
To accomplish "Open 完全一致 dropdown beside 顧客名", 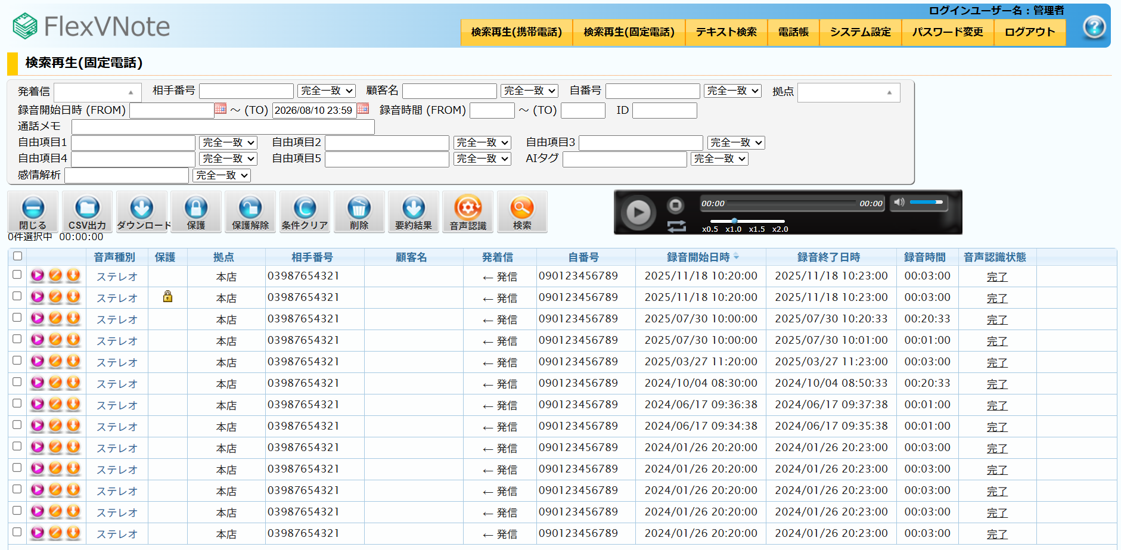I will (x=529, y=91).
